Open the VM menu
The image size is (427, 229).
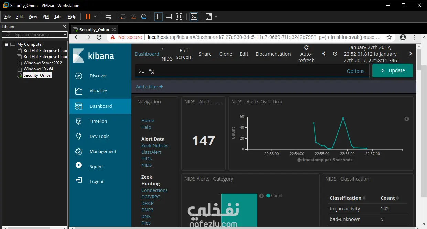tap(46, 17)
